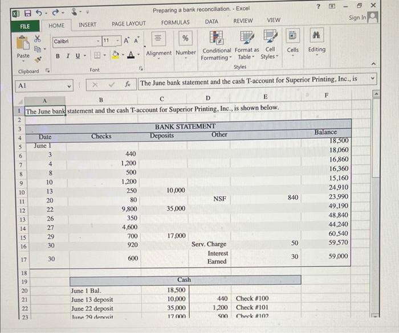Screen dimensions: 399x333
Task: Apply bold formatting
Action: tap(58, 56)
